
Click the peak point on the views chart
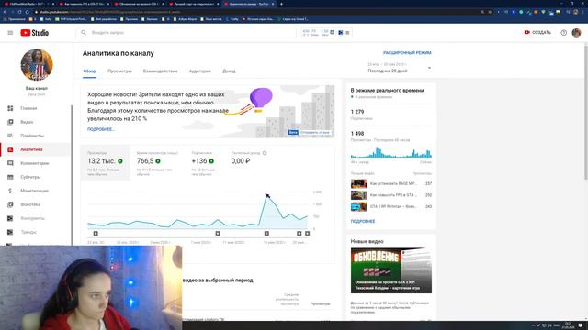267,195
